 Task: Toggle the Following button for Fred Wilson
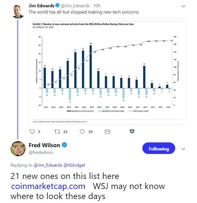coord(159,148)
